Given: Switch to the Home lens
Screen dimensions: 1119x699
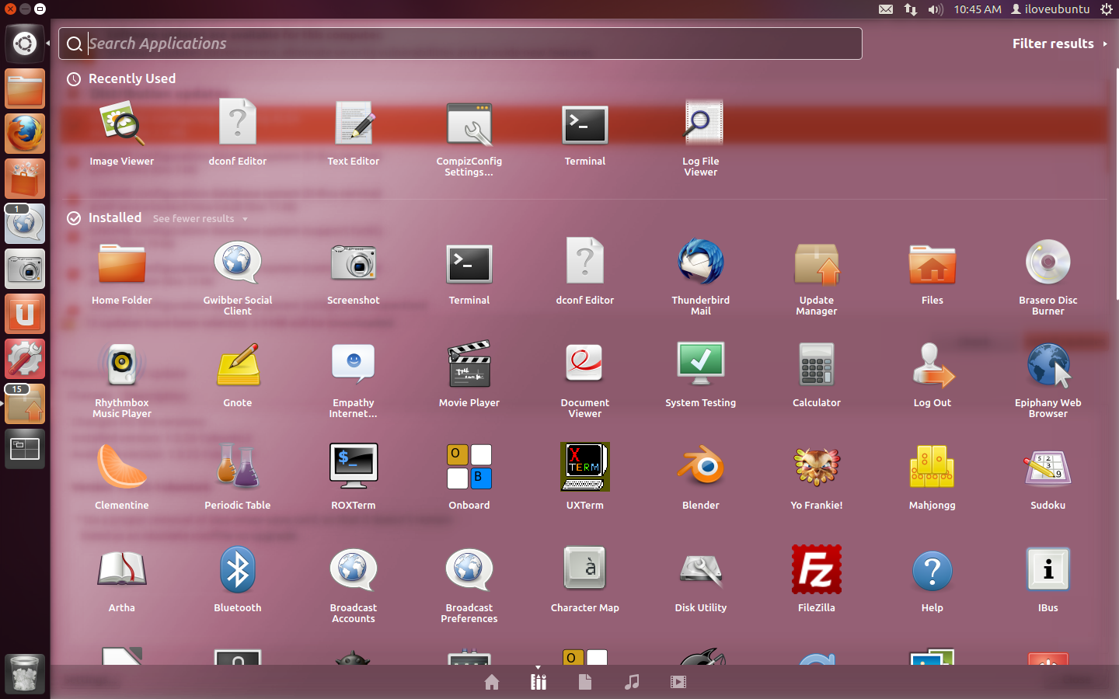Looking at the screenshot, I should [x=492, y=682].
